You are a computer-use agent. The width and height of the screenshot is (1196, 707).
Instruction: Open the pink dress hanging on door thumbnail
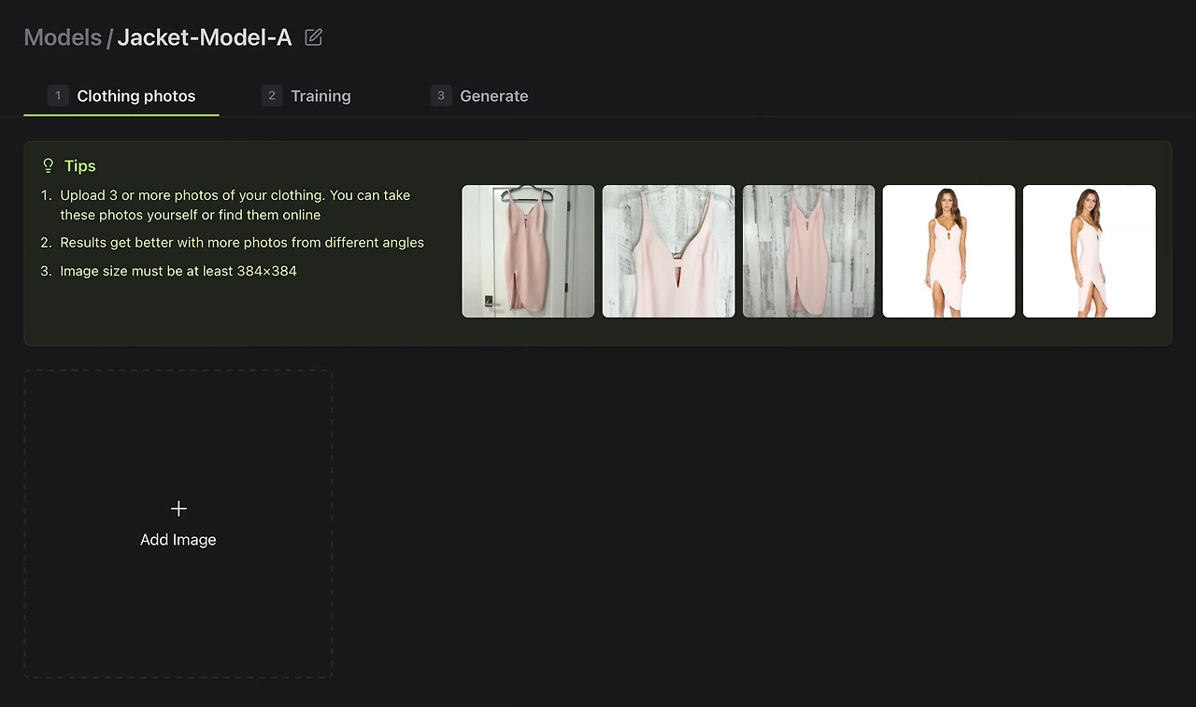tap(528, 251)
